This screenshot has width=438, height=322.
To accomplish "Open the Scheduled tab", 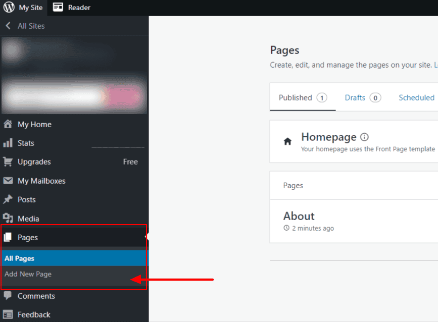I will pos(416,97).
